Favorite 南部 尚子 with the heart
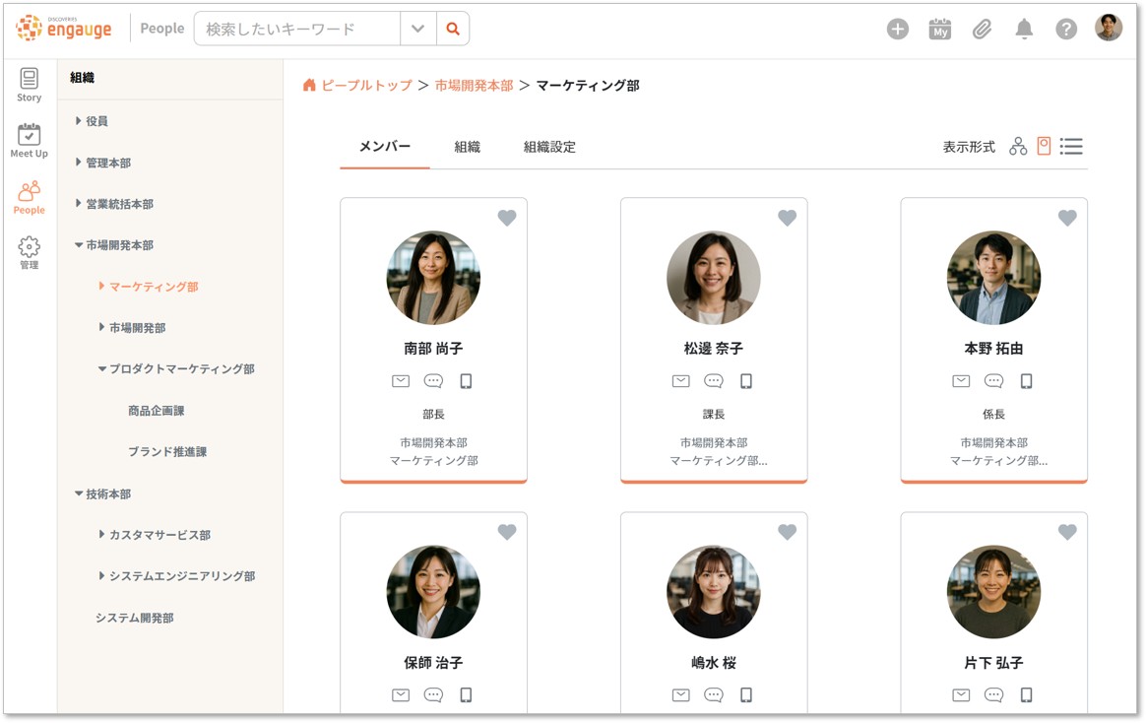Screen dimensions: 1146x723 (x=507, y=217)
